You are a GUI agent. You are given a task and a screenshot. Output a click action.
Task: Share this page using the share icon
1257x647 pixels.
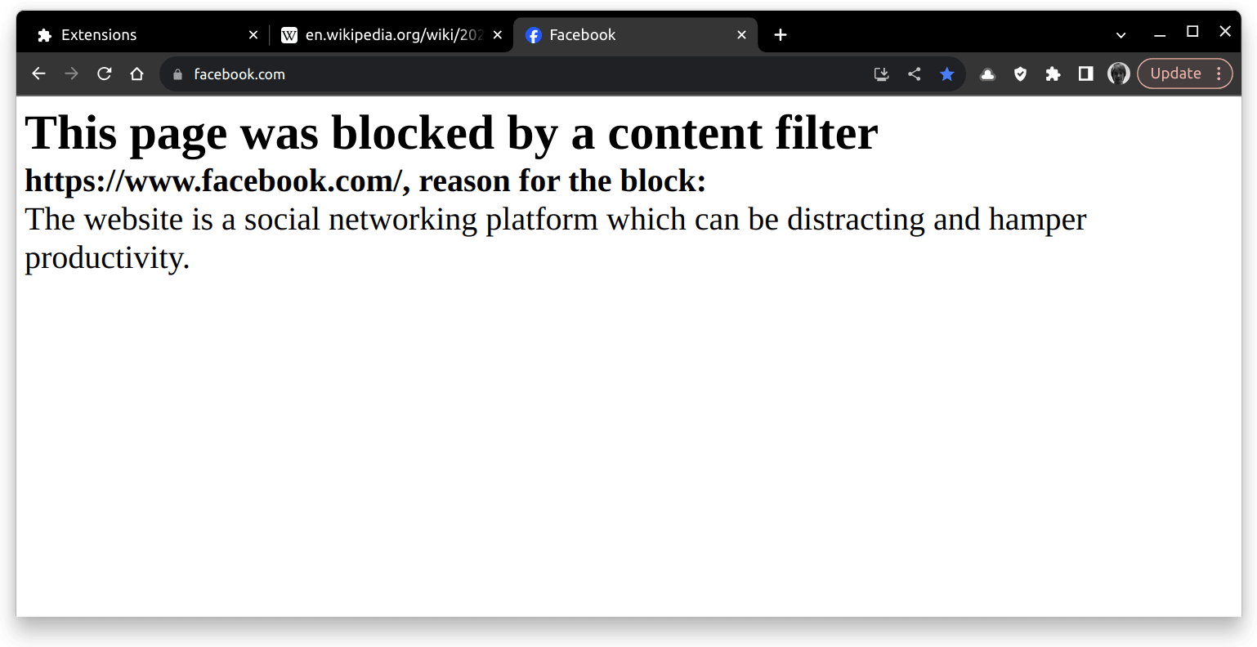[x=914, y=74]
